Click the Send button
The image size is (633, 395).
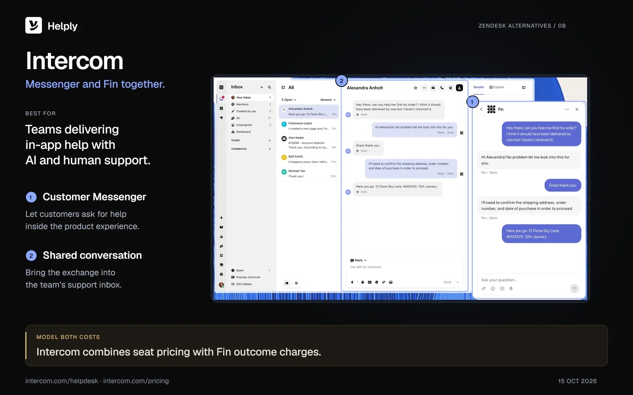pos(447,282)
